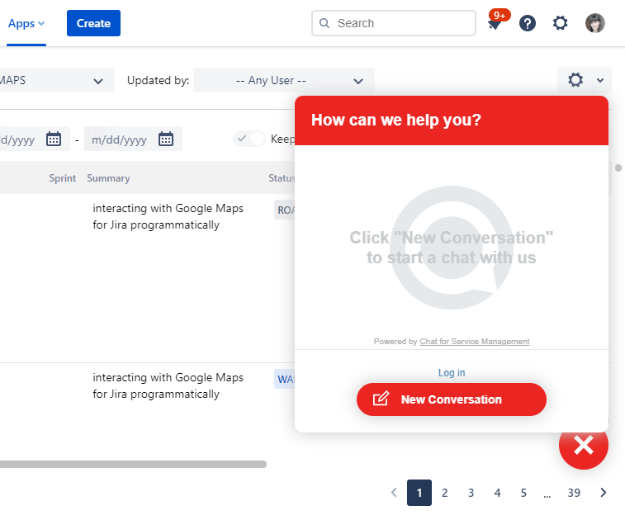Click in the Search field
This screenshot has width=625, height=515.
point(394,23)
